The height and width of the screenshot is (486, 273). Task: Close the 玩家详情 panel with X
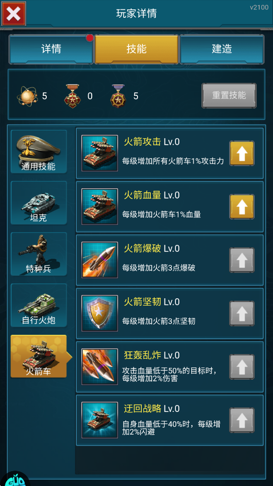14,13
